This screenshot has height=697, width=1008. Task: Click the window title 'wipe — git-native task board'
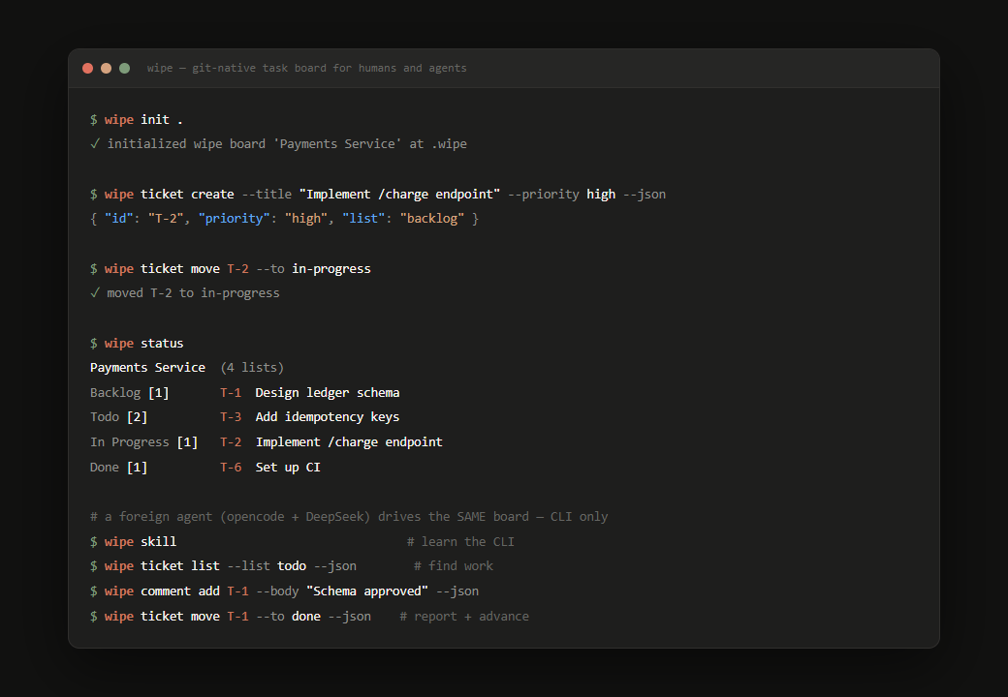tap(306, 68)
